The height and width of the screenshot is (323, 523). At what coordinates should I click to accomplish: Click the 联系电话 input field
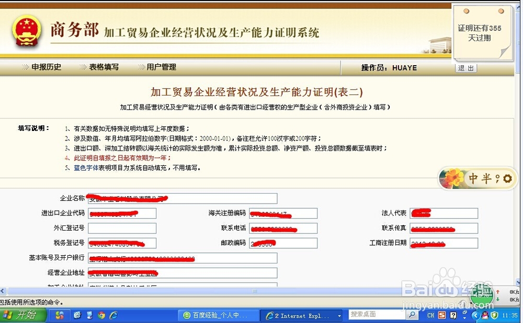[283, 228]
